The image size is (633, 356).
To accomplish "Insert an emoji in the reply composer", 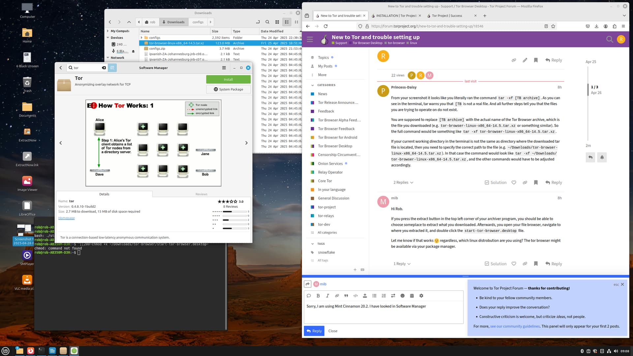I will [x=403, y=296].
